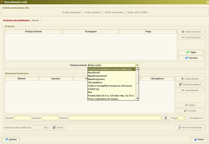Viewport: 209px width, 144px height.
Task: Choose Osoba w szczególnej sytuacji na rynku pracy
Action: (x=112, y=86)
